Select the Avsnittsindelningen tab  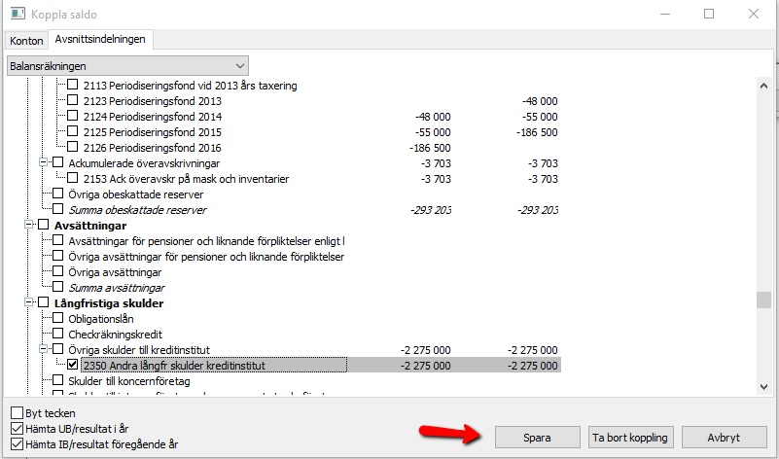coord(100,39)
